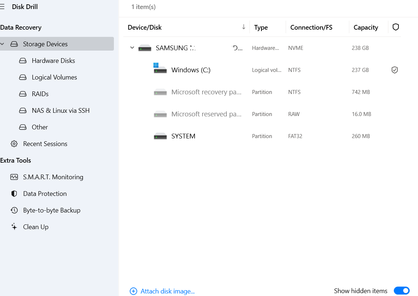Viewport: 418px width, 296px height.
Task: Click the Storage Devices drive icon
Action: pos(14,44)
